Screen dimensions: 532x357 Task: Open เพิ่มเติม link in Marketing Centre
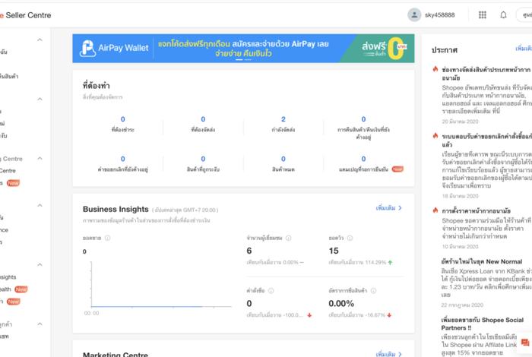pyautogui.click(x=388, y=354)
